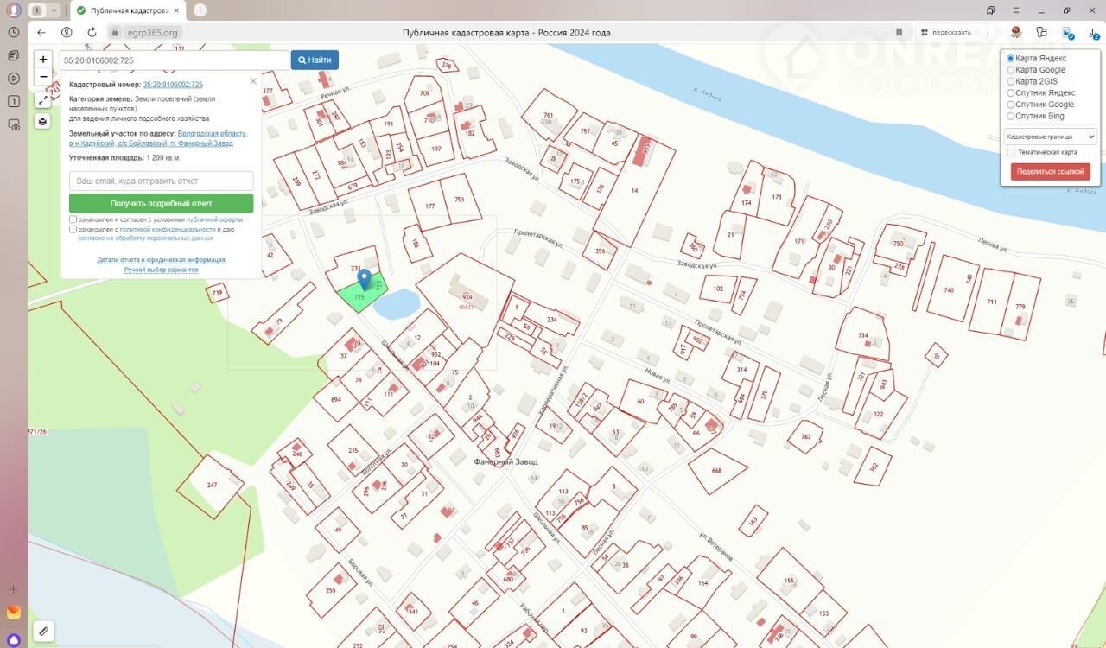The image size is (1106, 648).
Task: Expand the Кадастровые границы dropdown
Action: point(1050,137)
